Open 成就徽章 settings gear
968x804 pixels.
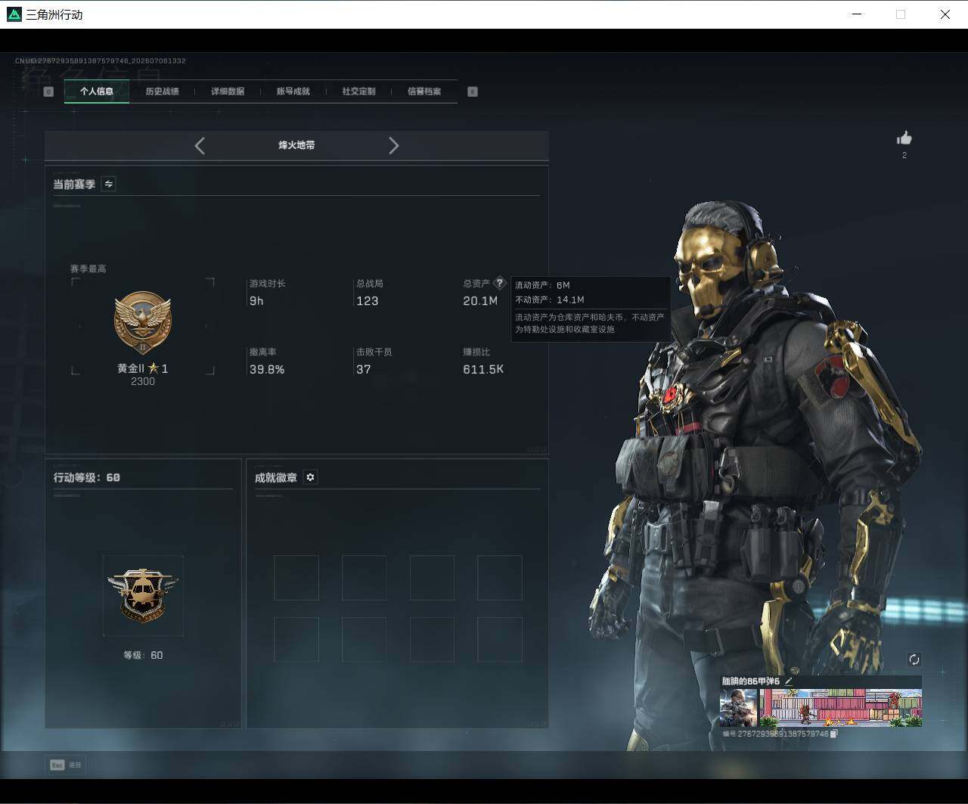[310, 477]
